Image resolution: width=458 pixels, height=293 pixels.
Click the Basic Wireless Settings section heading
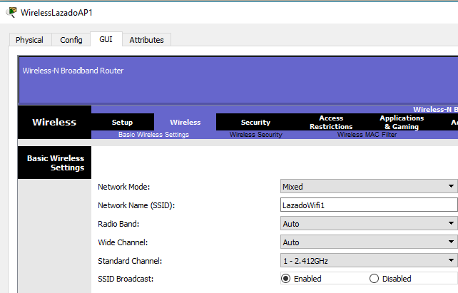click(56, 163)
